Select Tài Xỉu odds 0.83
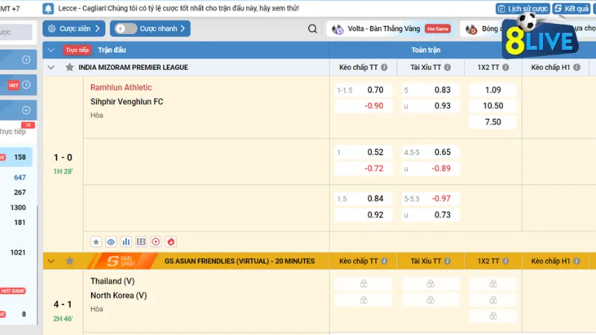Screen dimensions: 596x335 [443, 90]
